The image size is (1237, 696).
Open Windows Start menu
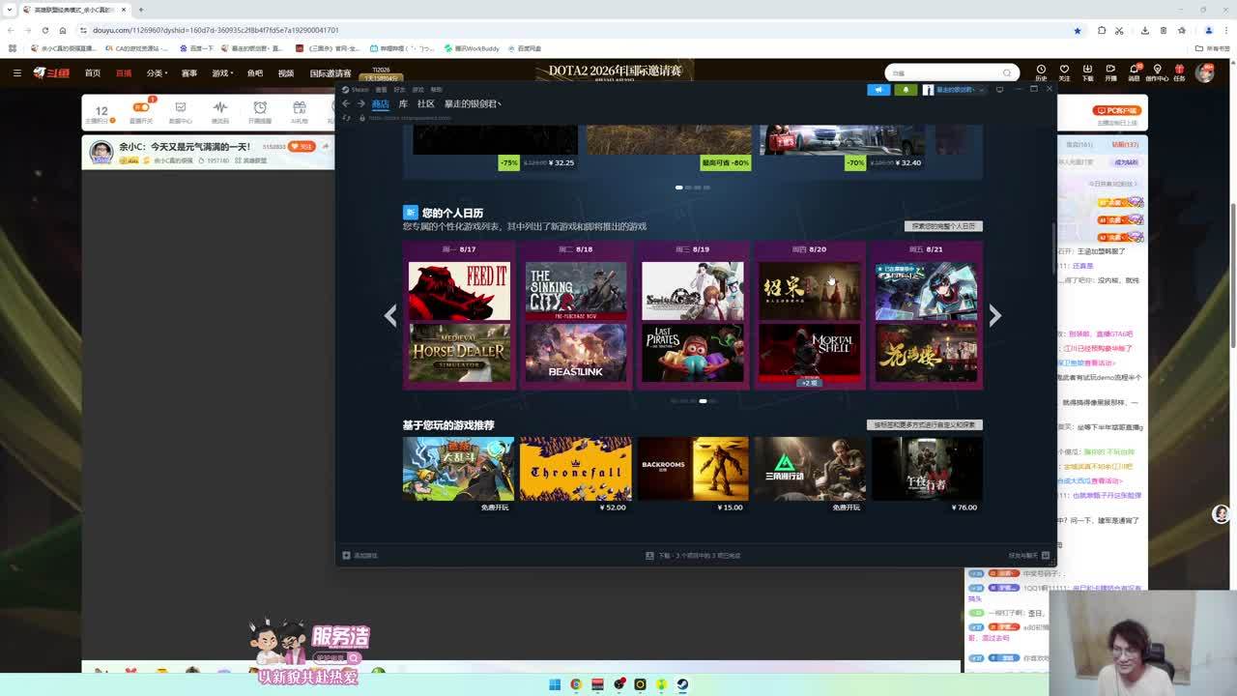coord(555,684)
